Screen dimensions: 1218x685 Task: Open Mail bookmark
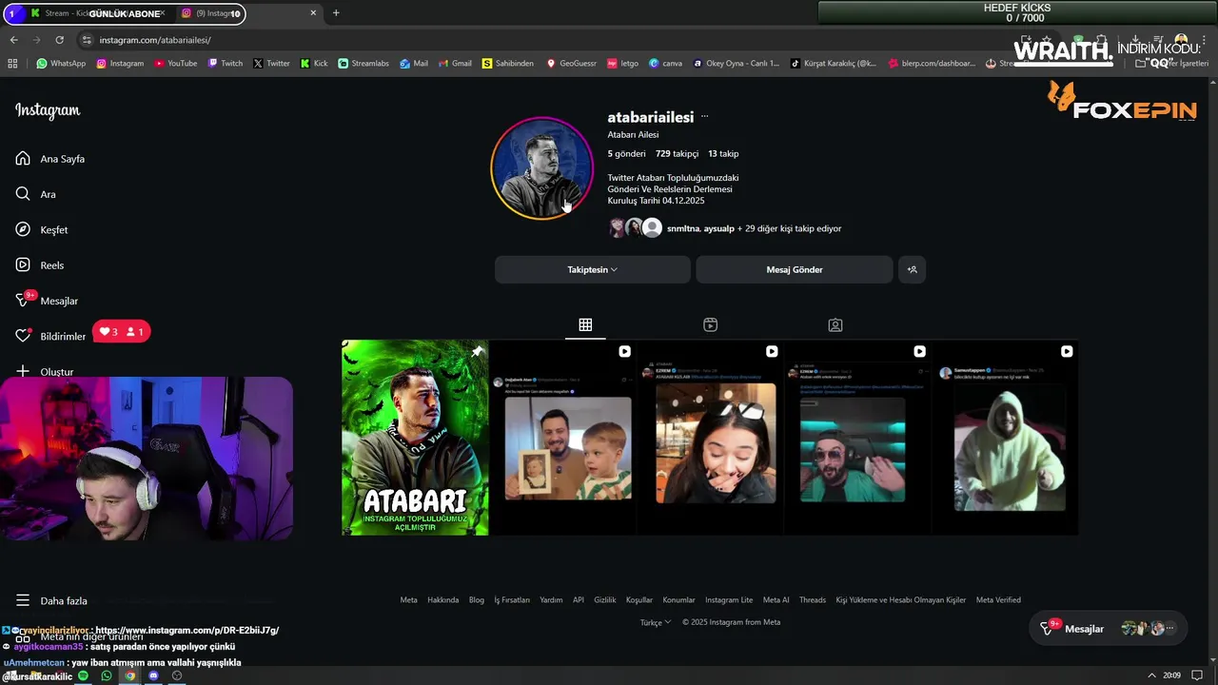point(413,64)
